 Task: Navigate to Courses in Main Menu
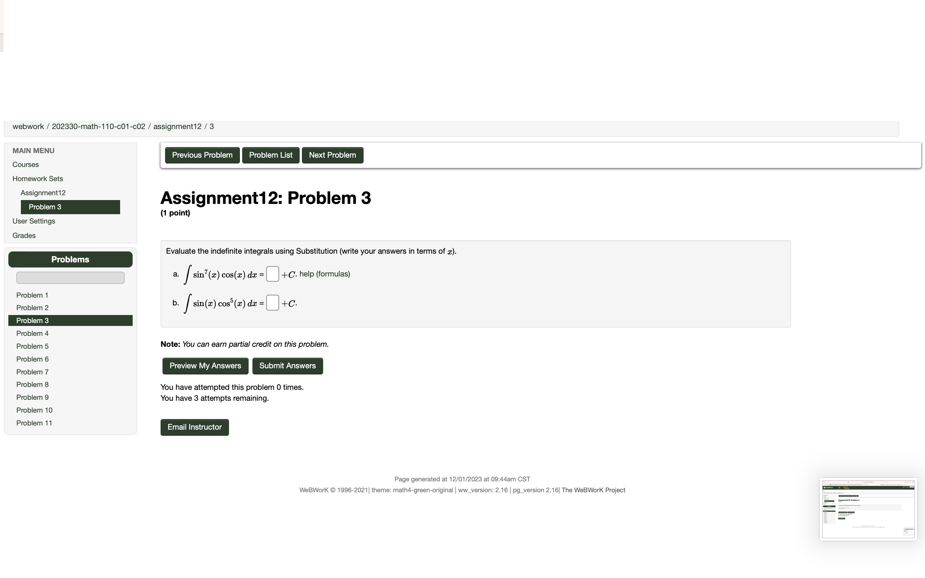[x=25, y=164]
